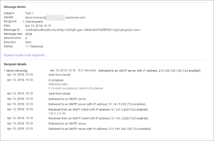
Task: Collapse the david.milward@ recipient details row
Action: [x=5, y=71]
